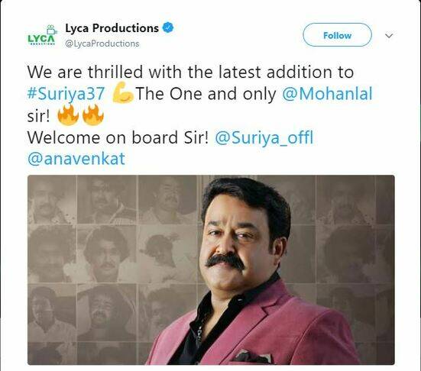Open the tweet options chevron menu
Image resolution: width=421 pixels, height=371 pixels.
tap(389, 35)
